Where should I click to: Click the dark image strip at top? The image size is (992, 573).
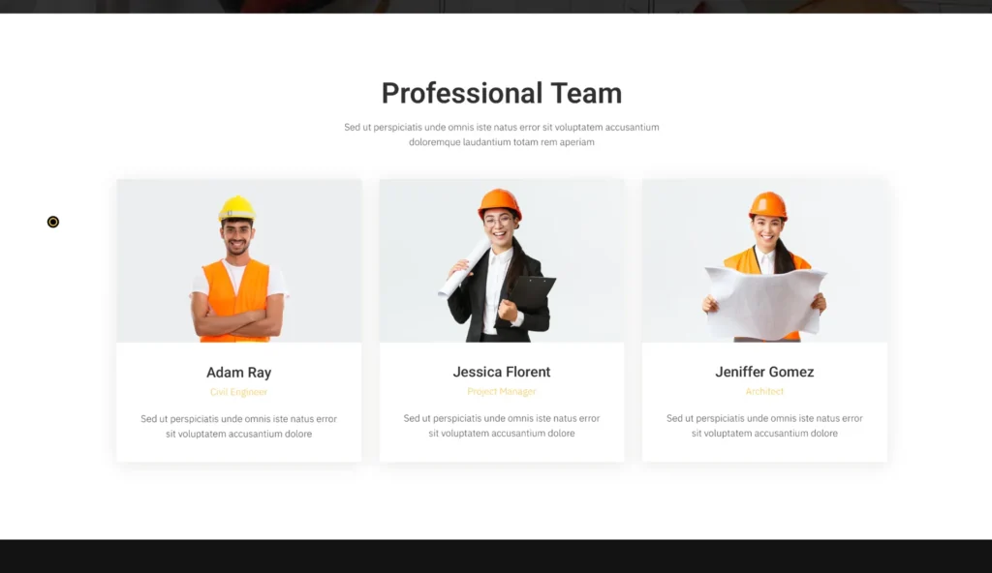[x=496, y=6]
